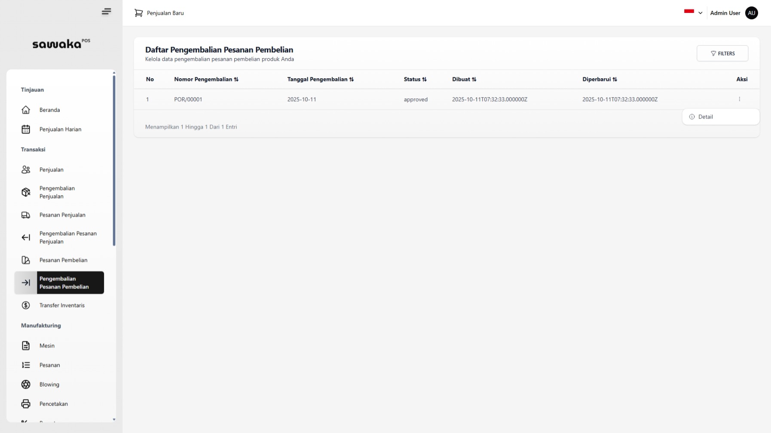This screenshot has height=433, width=771.
Task: Select Detail from the action menu
Action: pyautogui.click(x=705, y=117)
